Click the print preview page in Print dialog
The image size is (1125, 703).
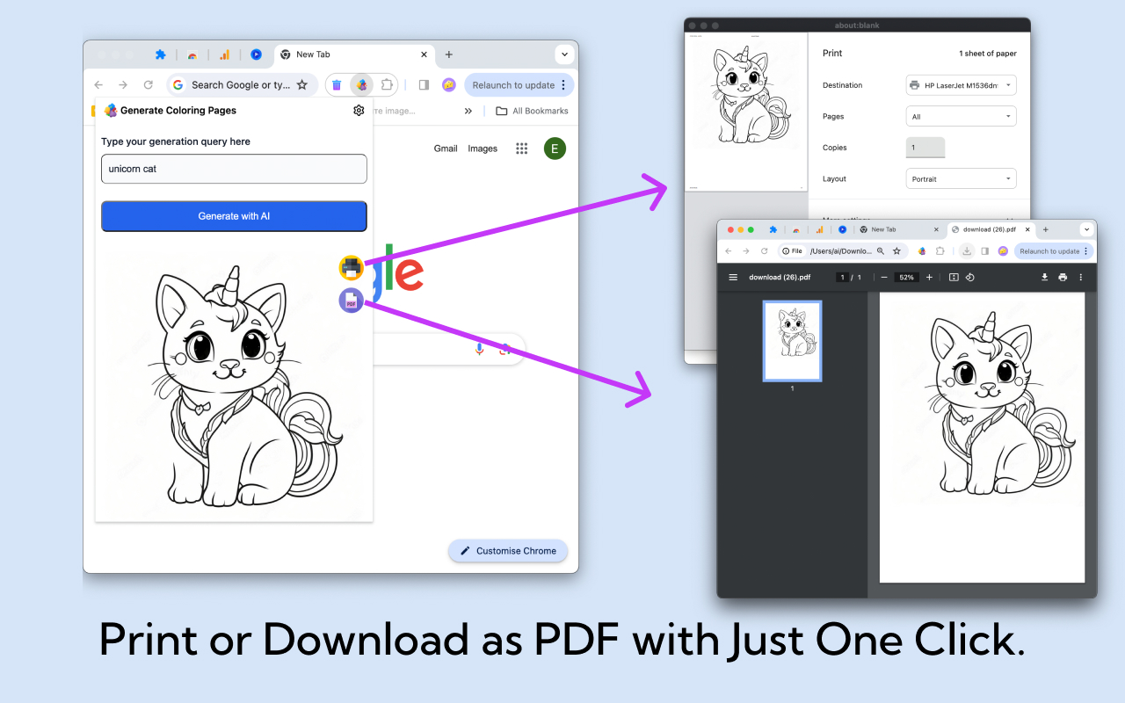coord(745,111)
